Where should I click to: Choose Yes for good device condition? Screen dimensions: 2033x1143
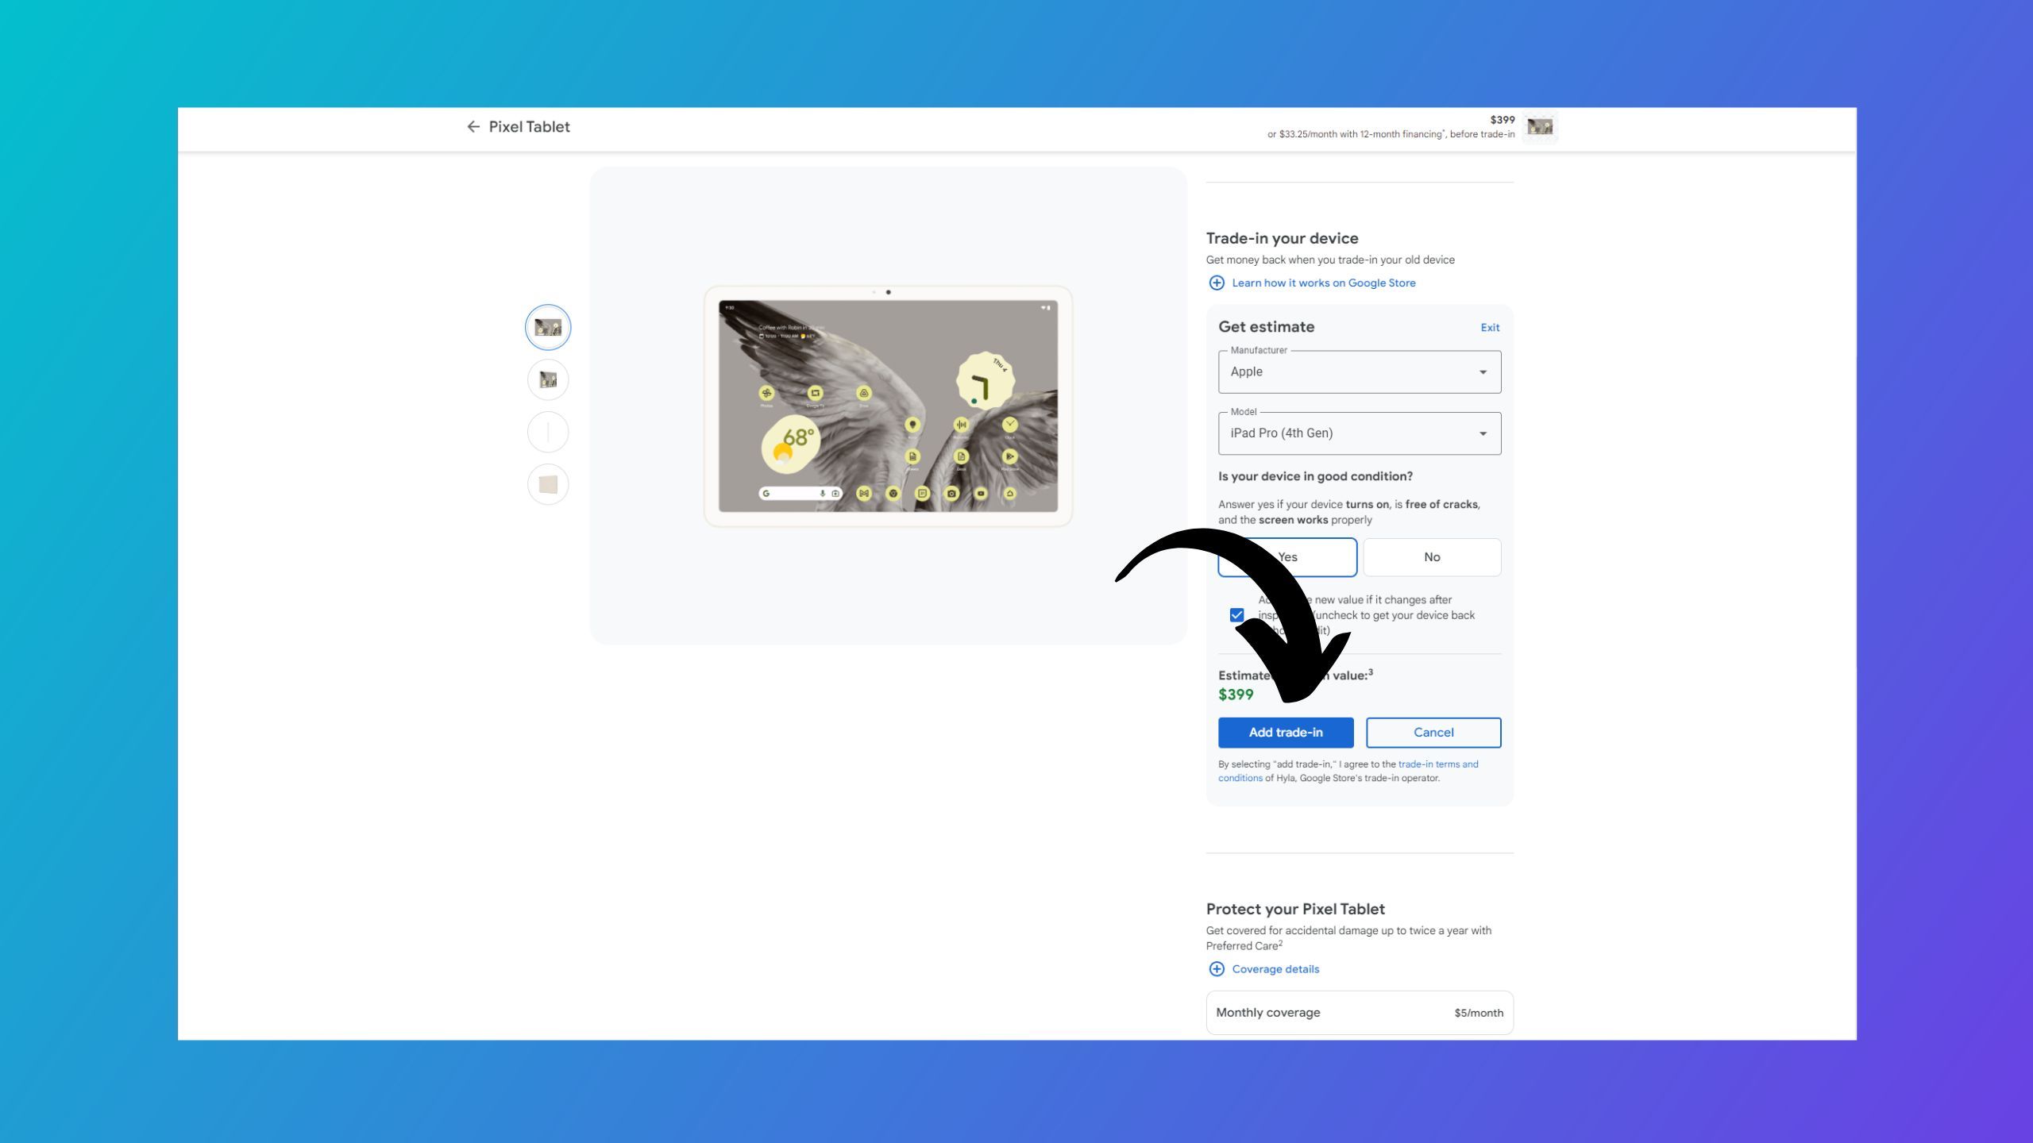[x=1287, y=557]
